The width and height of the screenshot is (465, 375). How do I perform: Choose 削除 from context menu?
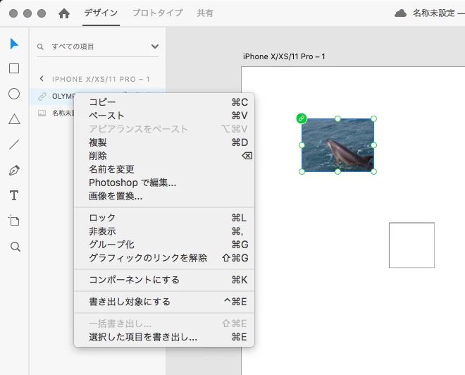pos(164,156)
